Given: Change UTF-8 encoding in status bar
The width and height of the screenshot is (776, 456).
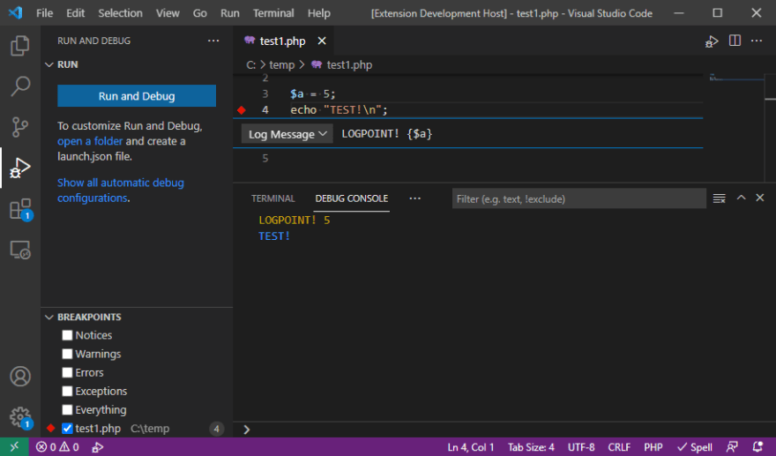Looking at the screenshot, I should 581,447.
